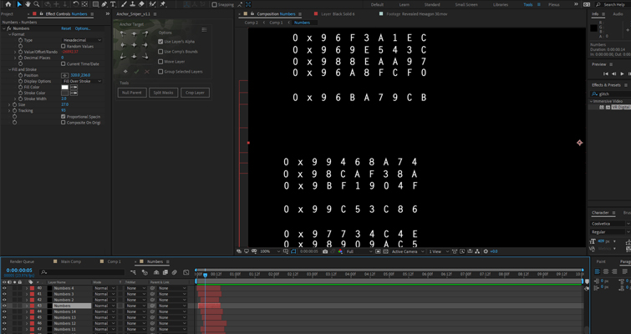
Task: Click the Crop Layer button
Action: tap(194, 93)
